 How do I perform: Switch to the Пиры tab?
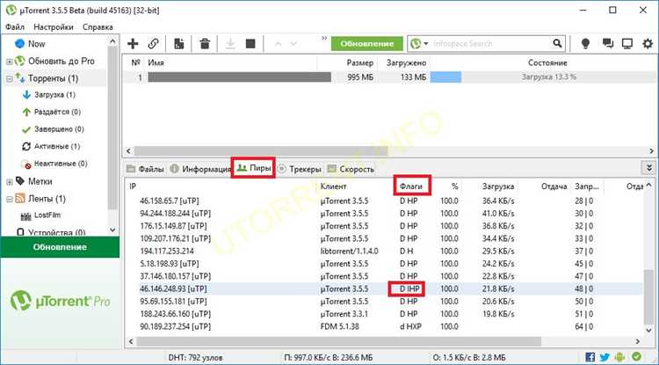click(253, 168)
